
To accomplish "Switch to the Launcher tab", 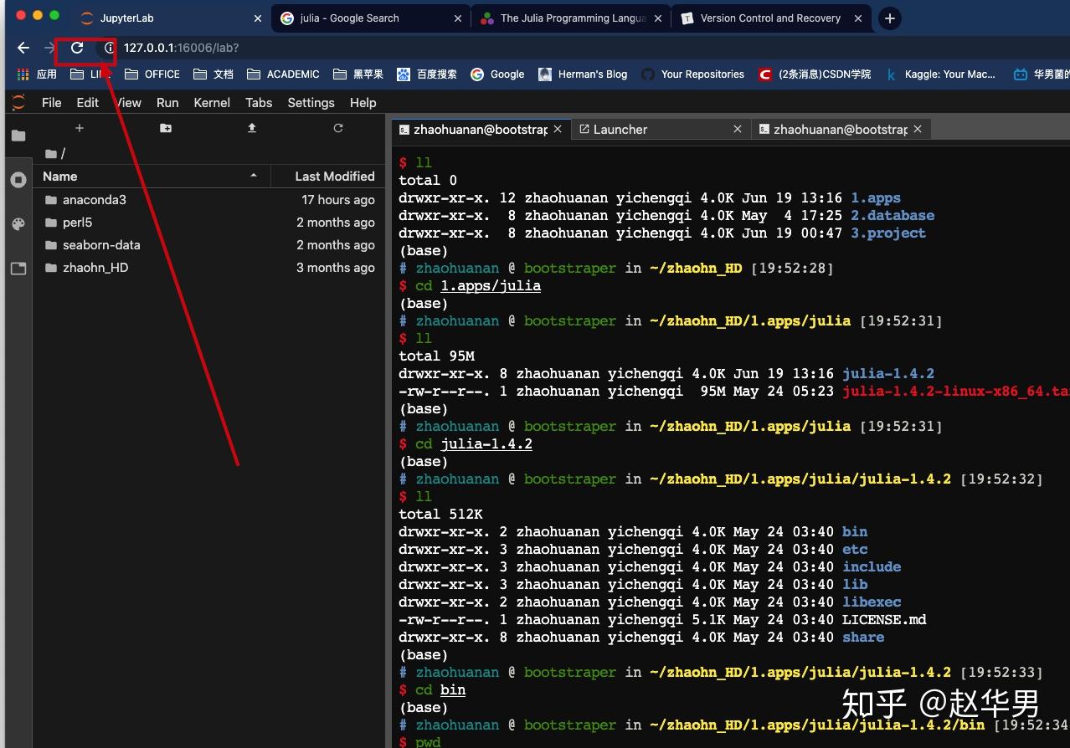I will [620, 129].
